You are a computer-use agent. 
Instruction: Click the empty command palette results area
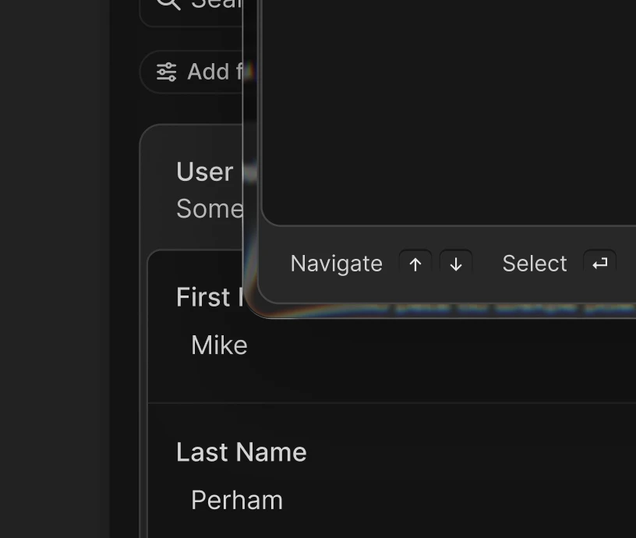click(x=448, y=111)
